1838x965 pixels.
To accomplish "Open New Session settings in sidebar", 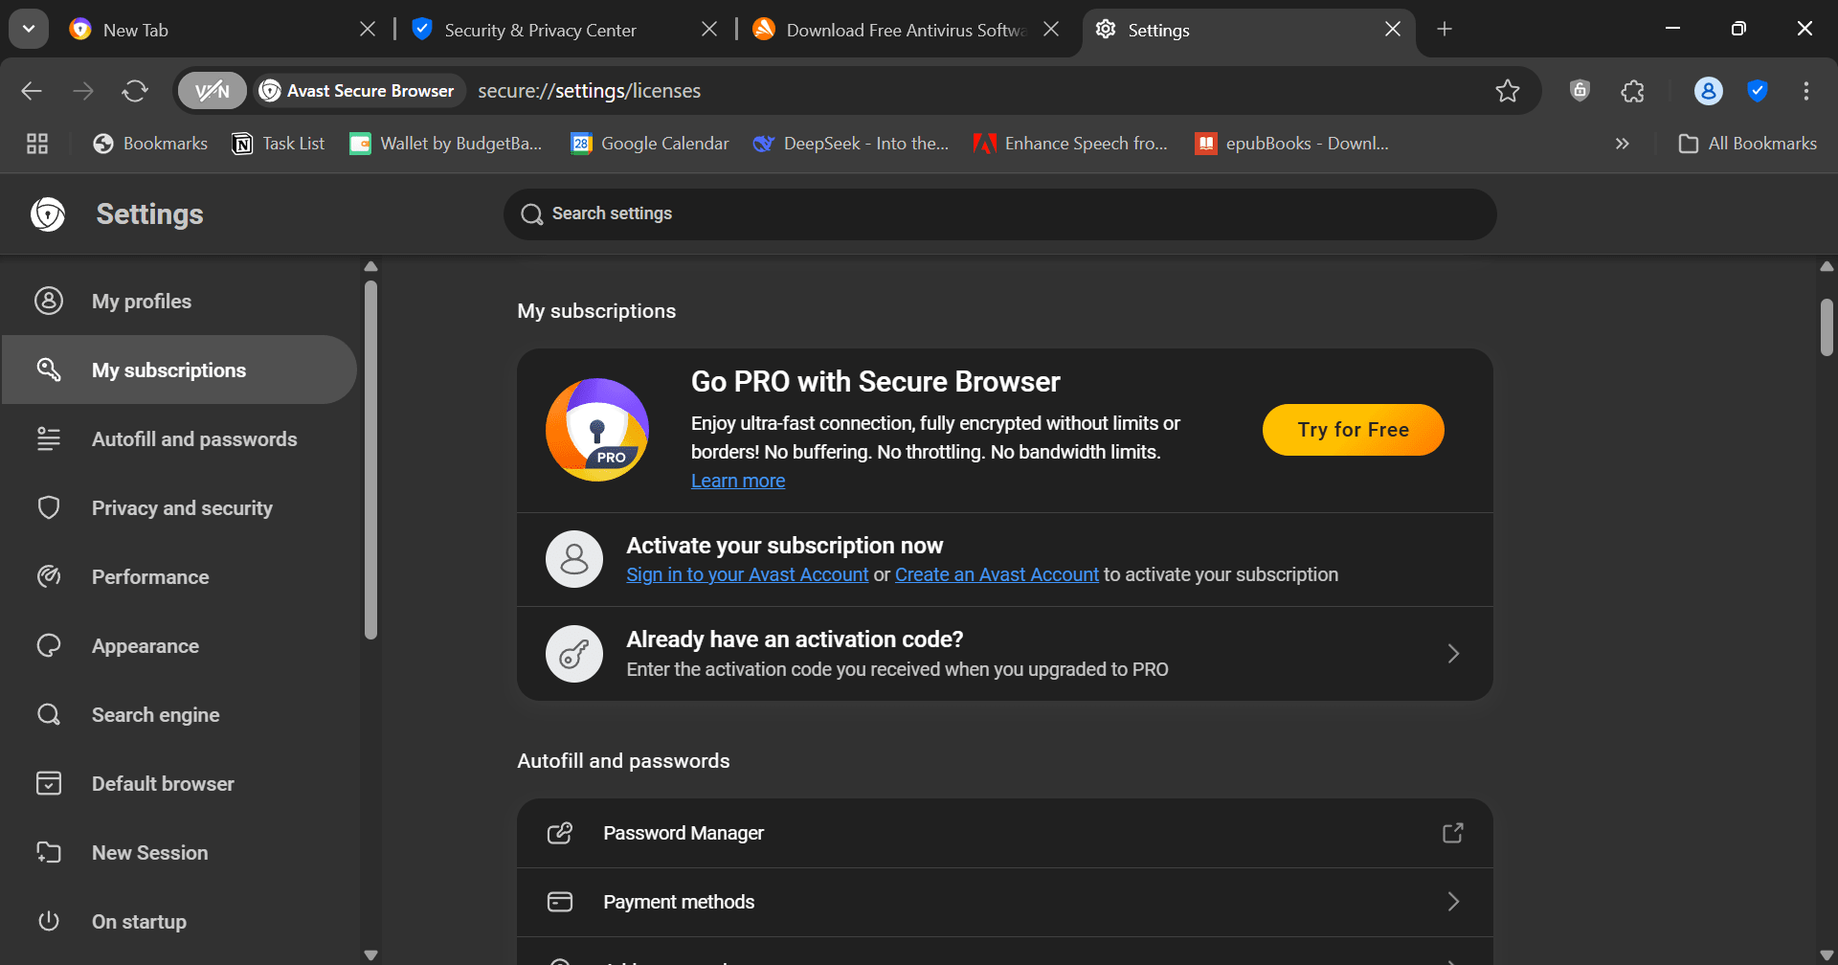I will 179,853.
